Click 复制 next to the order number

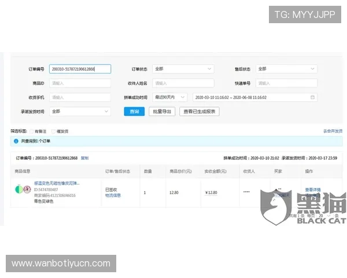[x=84, y=158]
